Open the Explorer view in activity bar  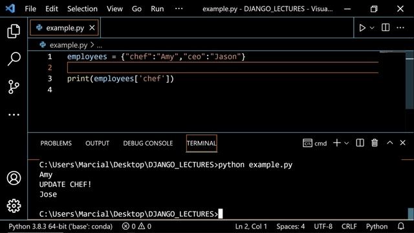(14, 31)
